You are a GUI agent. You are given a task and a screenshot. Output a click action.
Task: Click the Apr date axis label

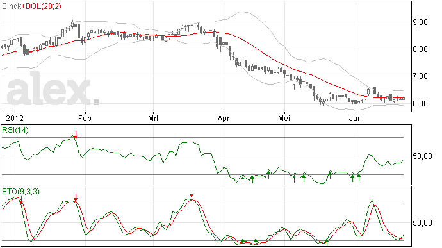224,118
